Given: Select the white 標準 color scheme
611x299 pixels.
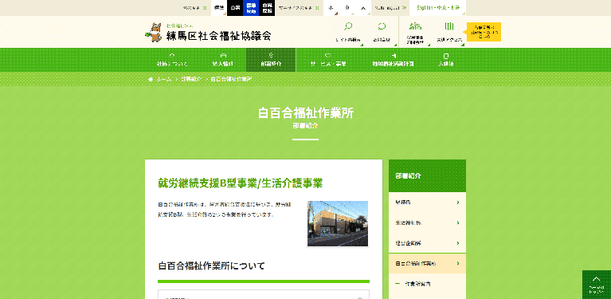Looking at the screenshot, I should [x=219, y=8].
